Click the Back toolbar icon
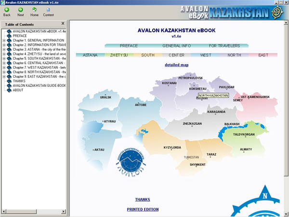The width and height of the screenshot is (289, 217). point(7,10)
